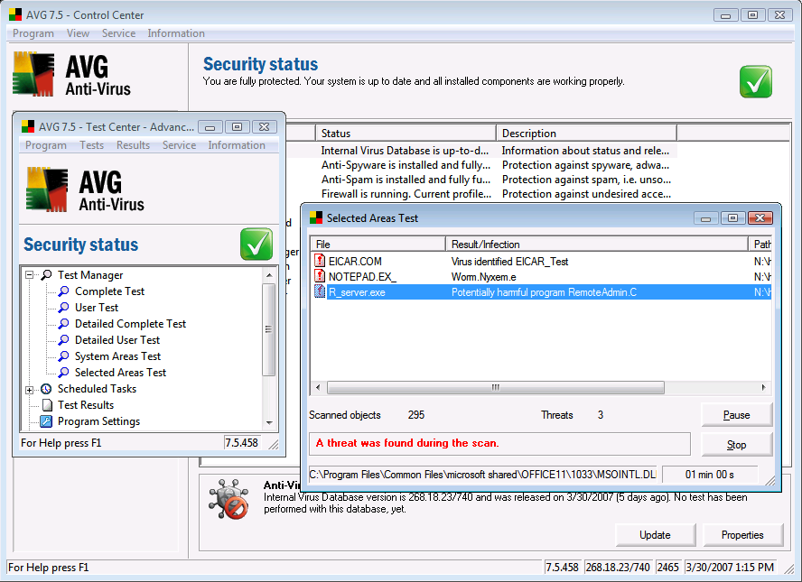Click the AVG icon in Test Center title bar
This screenshot has height=582, width=802.
coord(28,126)
